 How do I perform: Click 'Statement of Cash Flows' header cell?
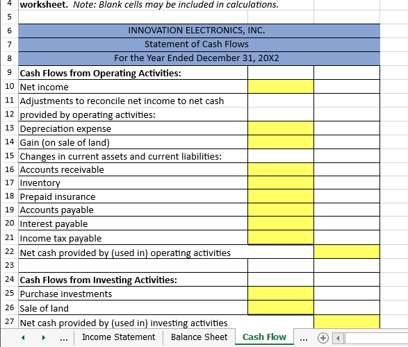click(x=199, y=44)
